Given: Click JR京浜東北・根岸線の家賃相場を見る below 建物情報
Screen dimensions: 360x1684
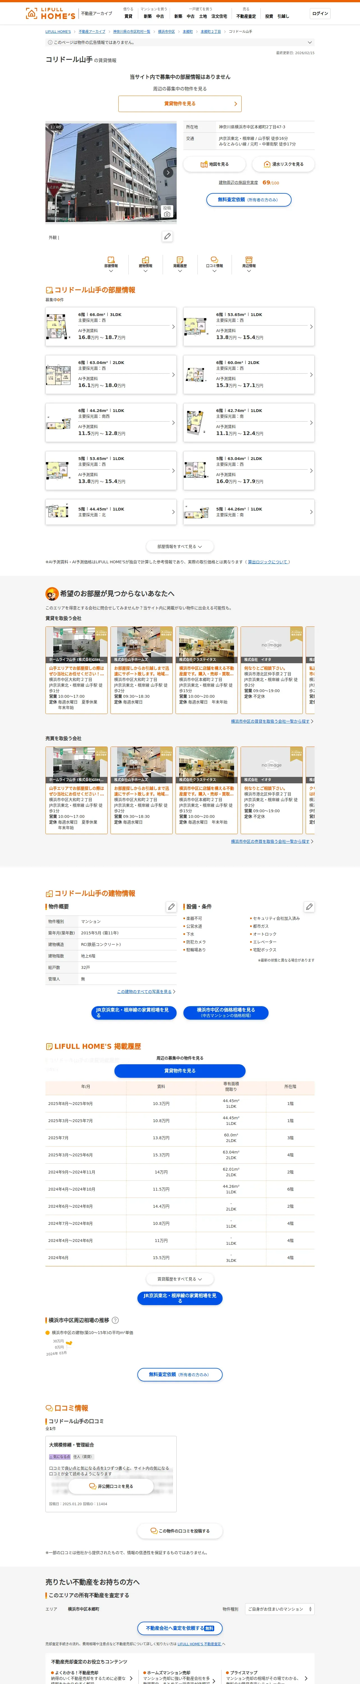Looking at the screenshot, I should pos(134,1013).
